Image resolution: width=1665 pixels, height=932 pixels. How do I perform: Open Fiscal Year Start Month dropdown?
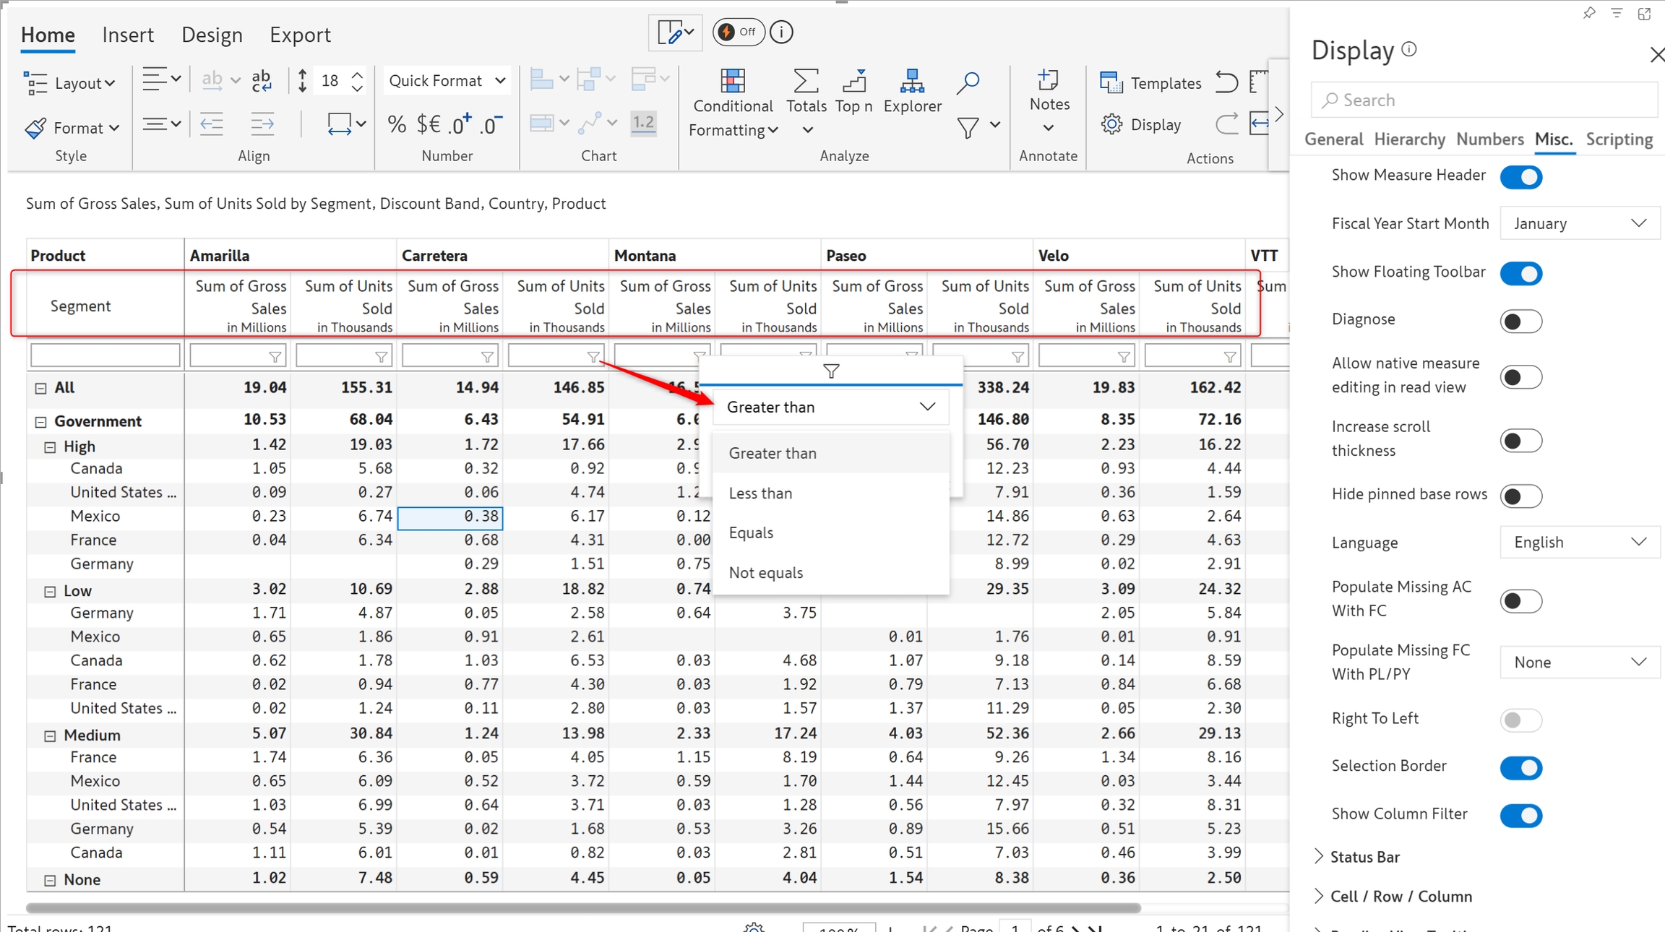(x=1579, y=223)
